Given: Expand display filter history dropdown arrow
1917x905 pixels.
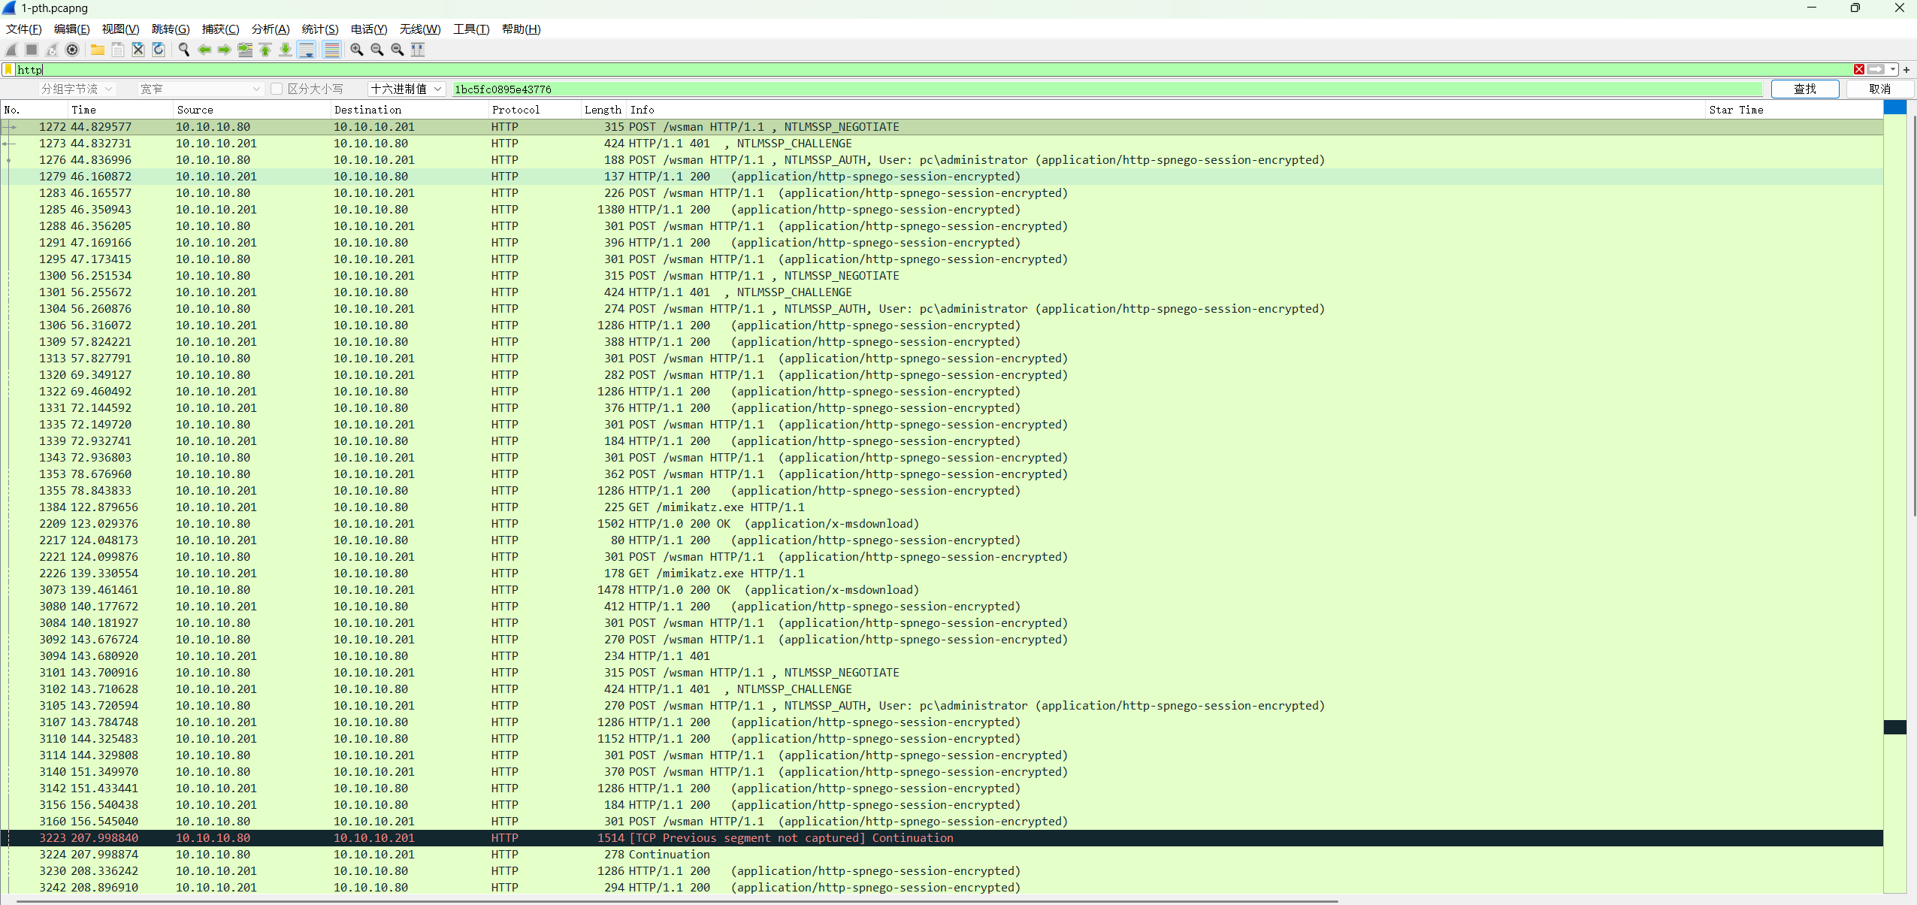Looking at the screenshot, I should coord(1893,69).
